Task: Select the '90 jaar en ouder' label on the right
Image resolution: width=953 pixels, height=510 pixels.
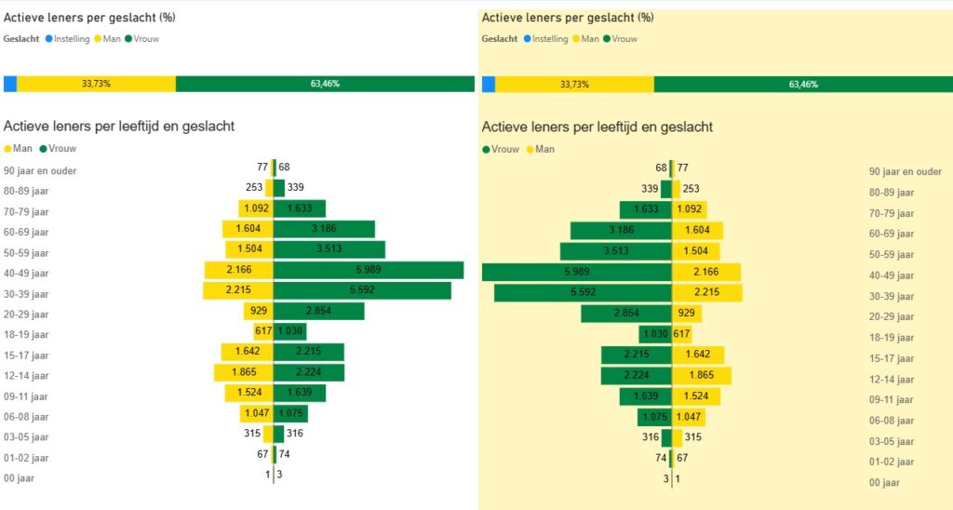Action: pyautogui.click(x=905, y=172)
